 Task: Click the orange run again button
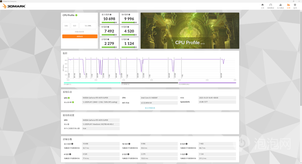pyautogui.click(x=80, y=36)
